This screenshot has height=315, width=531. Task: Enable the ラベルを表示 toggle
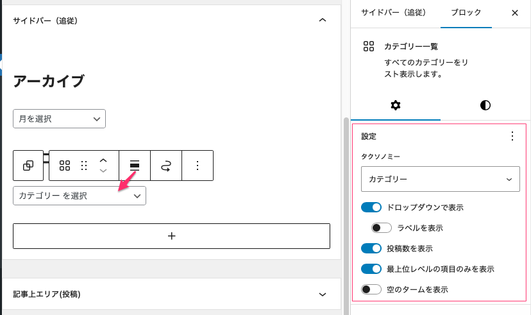click(x=382, y=228)
